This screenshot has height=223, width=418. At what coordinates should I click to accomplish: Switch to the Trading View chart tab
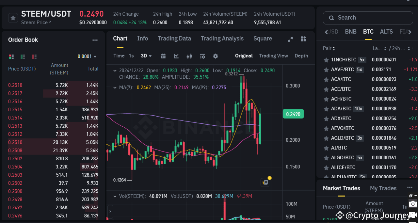pos(274,56)
